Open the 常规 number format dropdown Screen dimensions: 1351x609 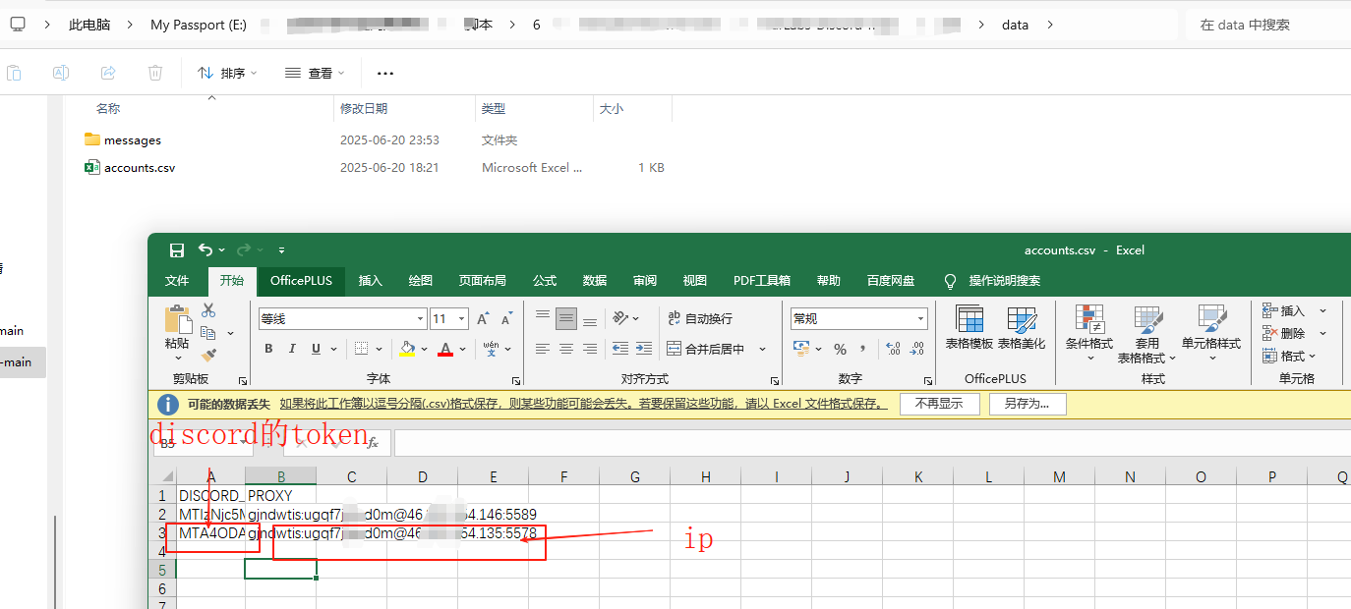click(921, 319)
